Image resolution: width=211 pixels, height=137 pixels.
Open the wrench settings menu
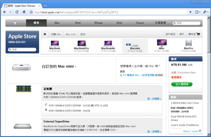206,12
